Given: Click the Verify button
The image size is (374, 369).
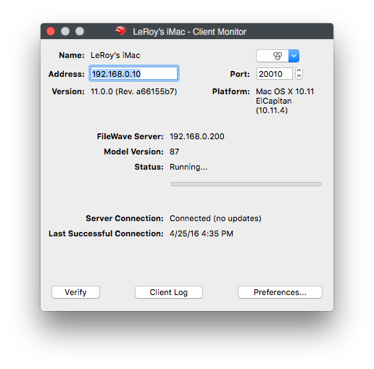Looking at the screenshot, I should [x=75, y=292].
